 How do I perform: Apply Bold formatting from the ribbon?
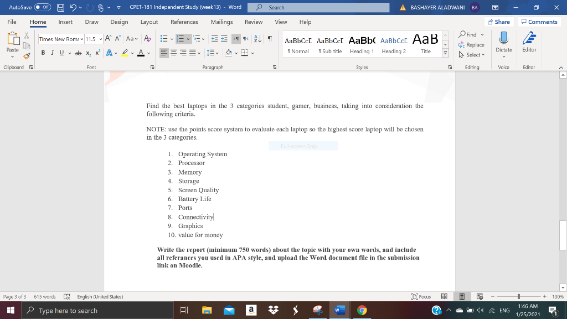(43, 53)
